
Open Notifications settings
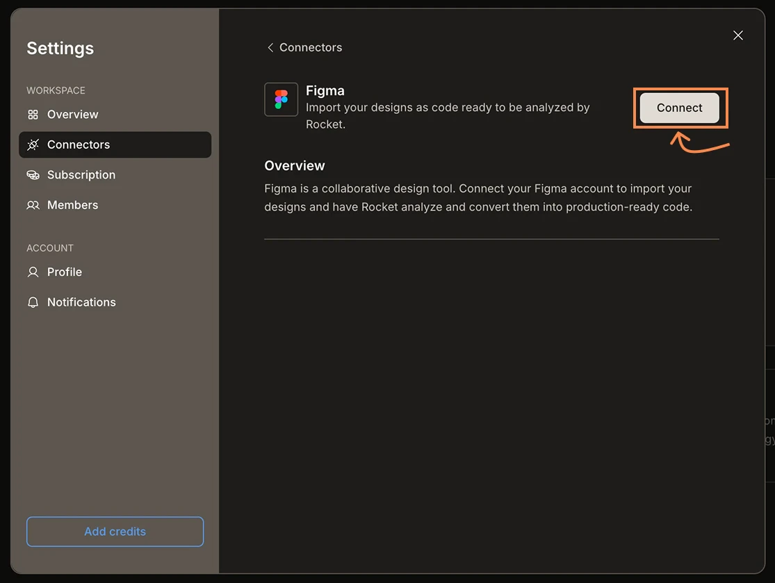pyautogui.click(x=115, y=302)
